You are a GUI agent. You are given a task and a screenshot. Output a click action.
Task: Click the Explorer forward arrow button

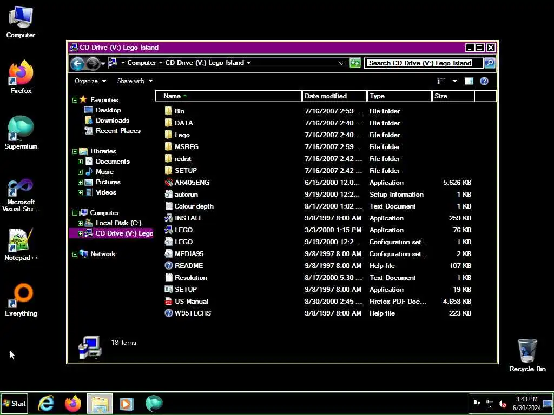click(93, 64)
